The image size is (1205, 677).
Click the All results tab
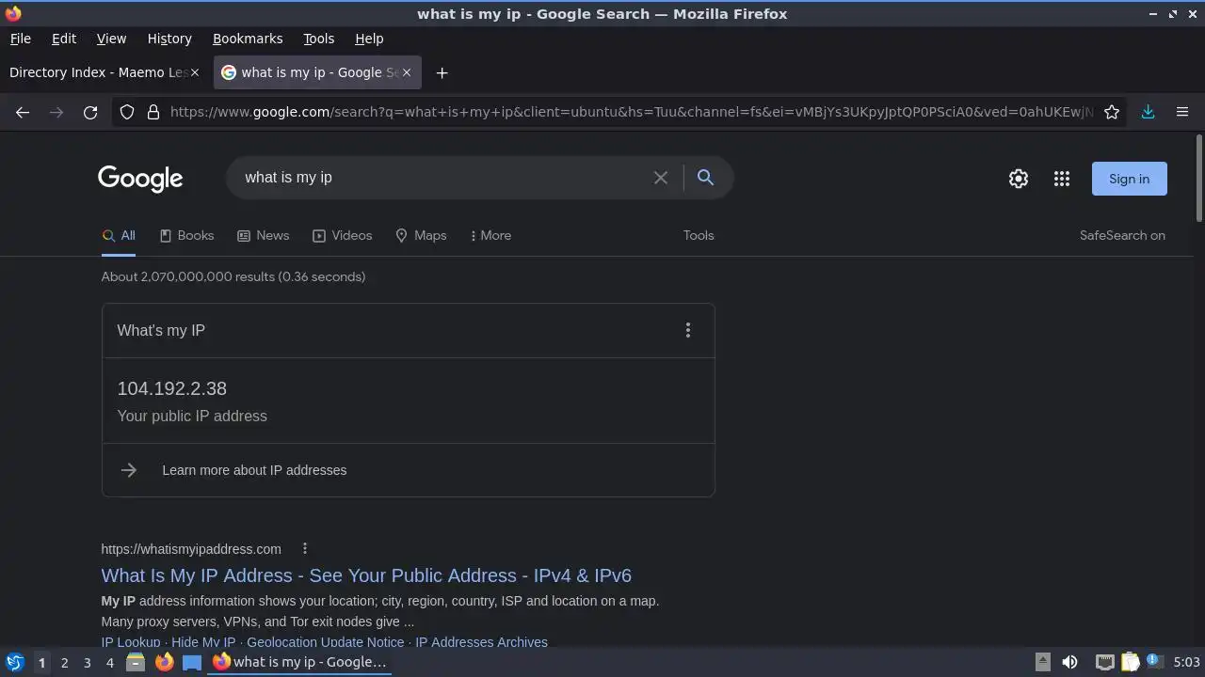119,235
